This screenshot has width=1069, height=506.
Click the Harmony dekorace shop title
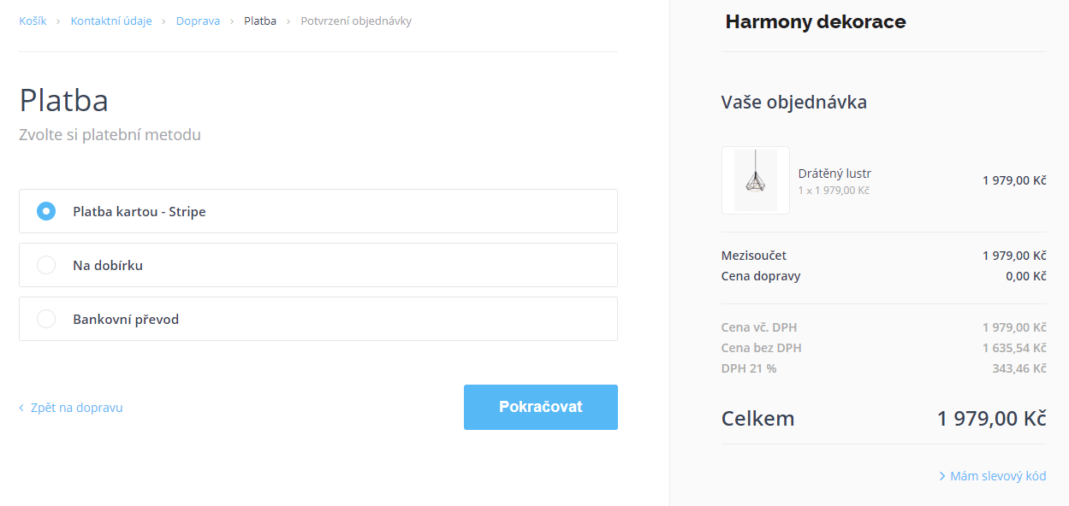click(x=816, y=22)
